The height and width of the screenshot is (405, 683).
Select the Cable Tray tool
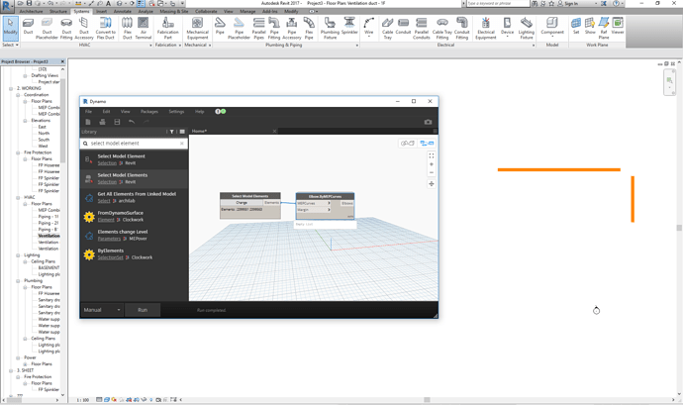[388, 29]
